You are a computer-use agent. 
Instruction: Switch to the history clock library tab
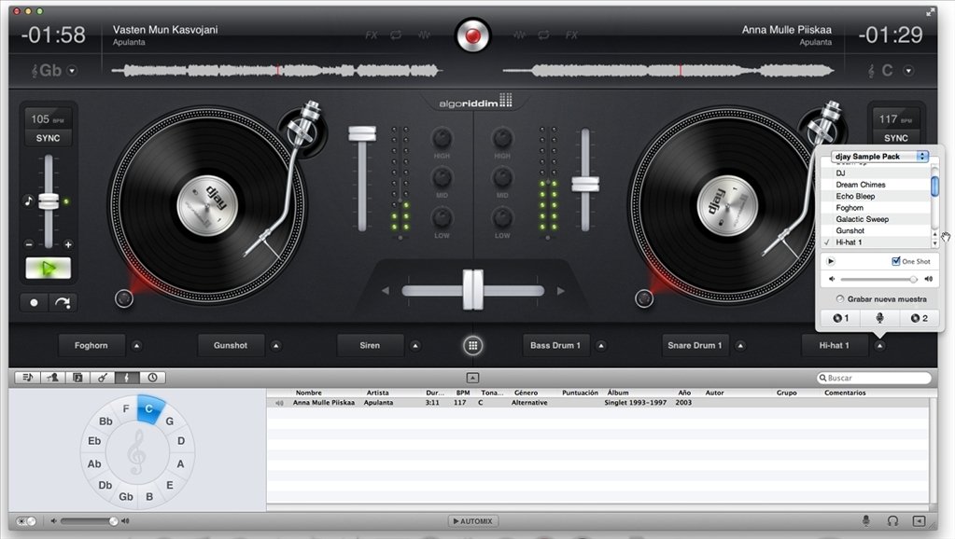152,378
